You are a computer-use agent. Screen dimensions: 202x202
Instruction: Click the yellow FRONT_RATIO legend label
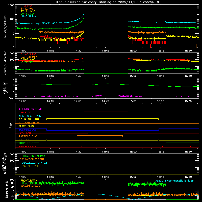(x=29, y=181)
